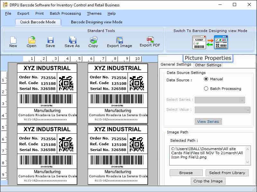
Task: Open an existing barcode file
Action: pos(31,41)
